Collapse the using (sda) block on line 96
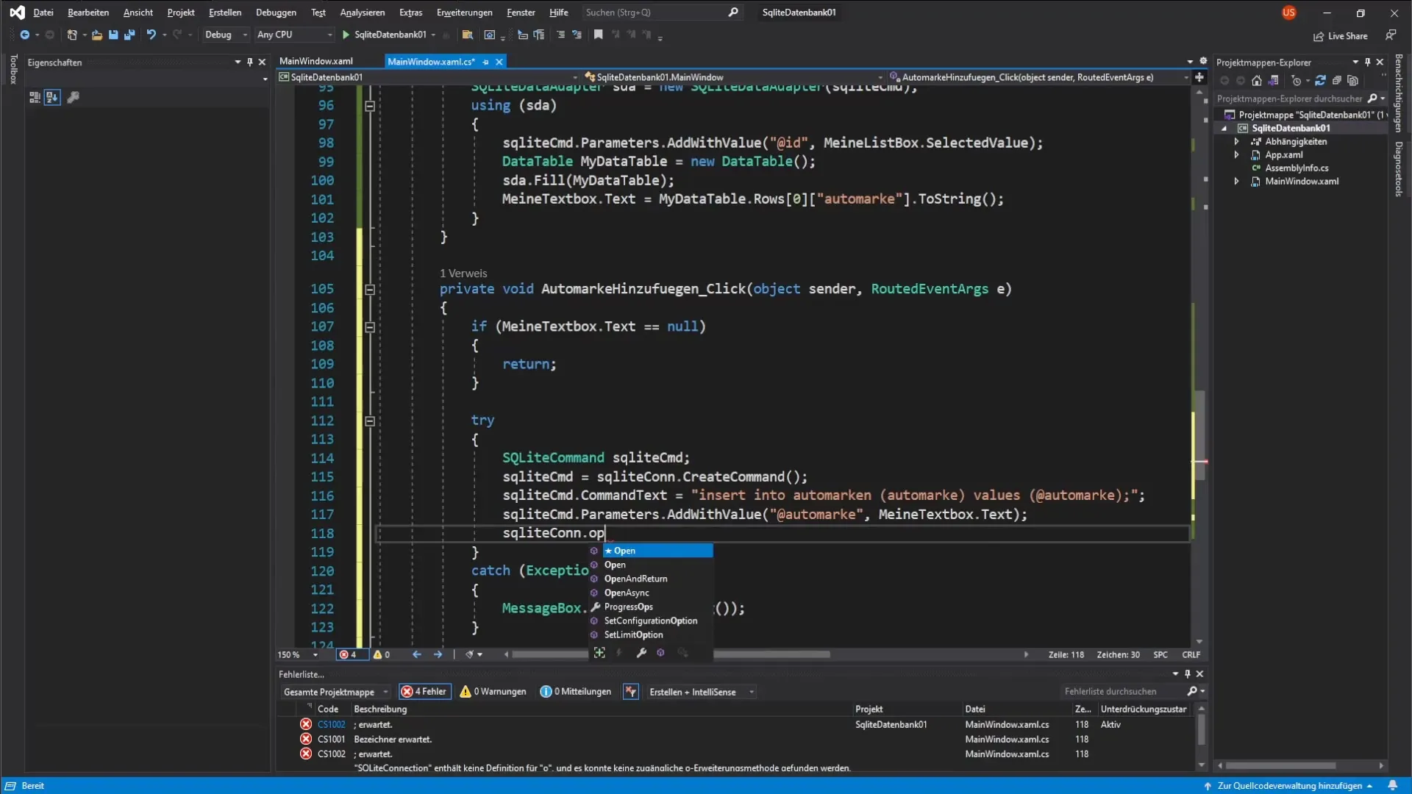The width and height of the screenshot is (1412, 794). pyautogui.click(x=370, y=106)
